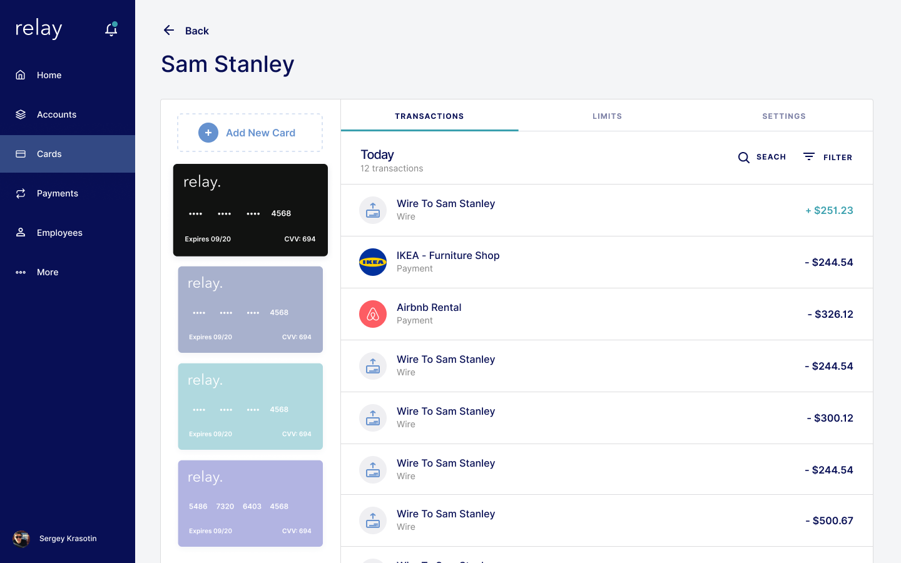The height and width of the screenshot is (563, 901).
Task: Select the black relay card
Action: [250, 210]
